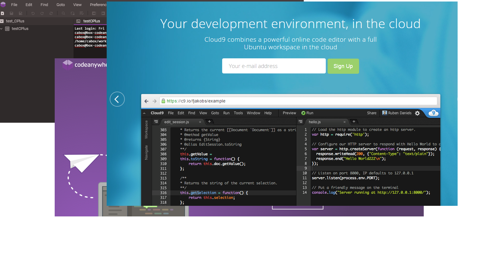Select the testCPlus terminal tab in Codeanywhere

point(90,21)
